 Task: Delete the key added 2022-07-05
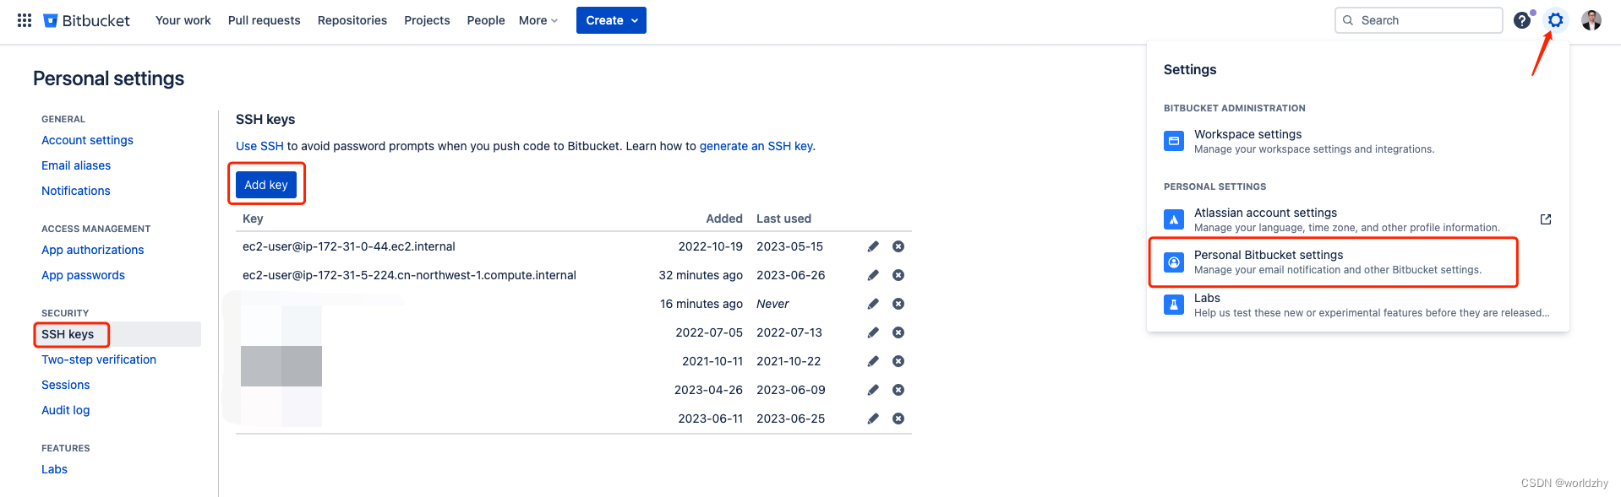(898, 332)
